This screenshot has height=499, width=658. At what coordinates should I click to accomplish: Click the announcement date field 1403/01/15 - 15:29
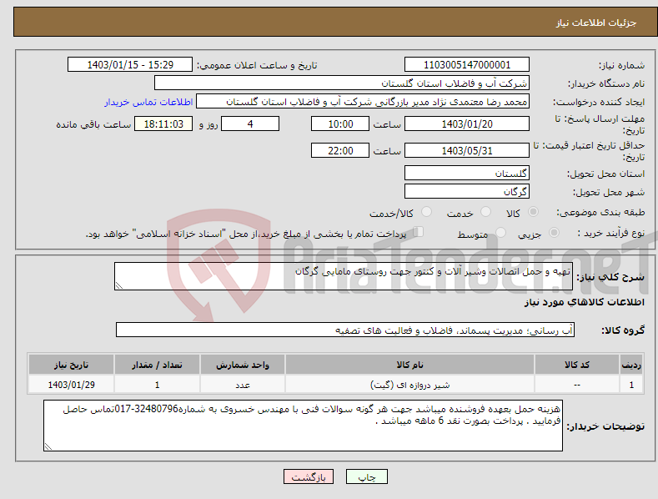pyautogui.click(x=130, y=65)
